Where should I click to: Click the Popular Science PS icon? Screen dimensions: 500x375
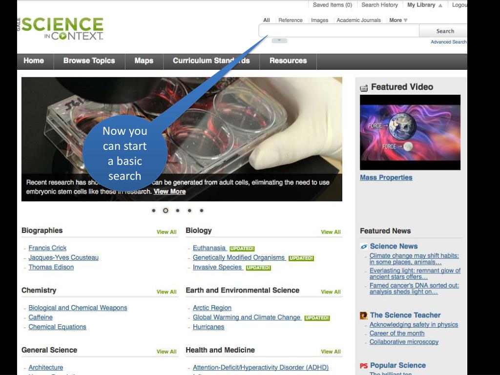tap(363, 366)
